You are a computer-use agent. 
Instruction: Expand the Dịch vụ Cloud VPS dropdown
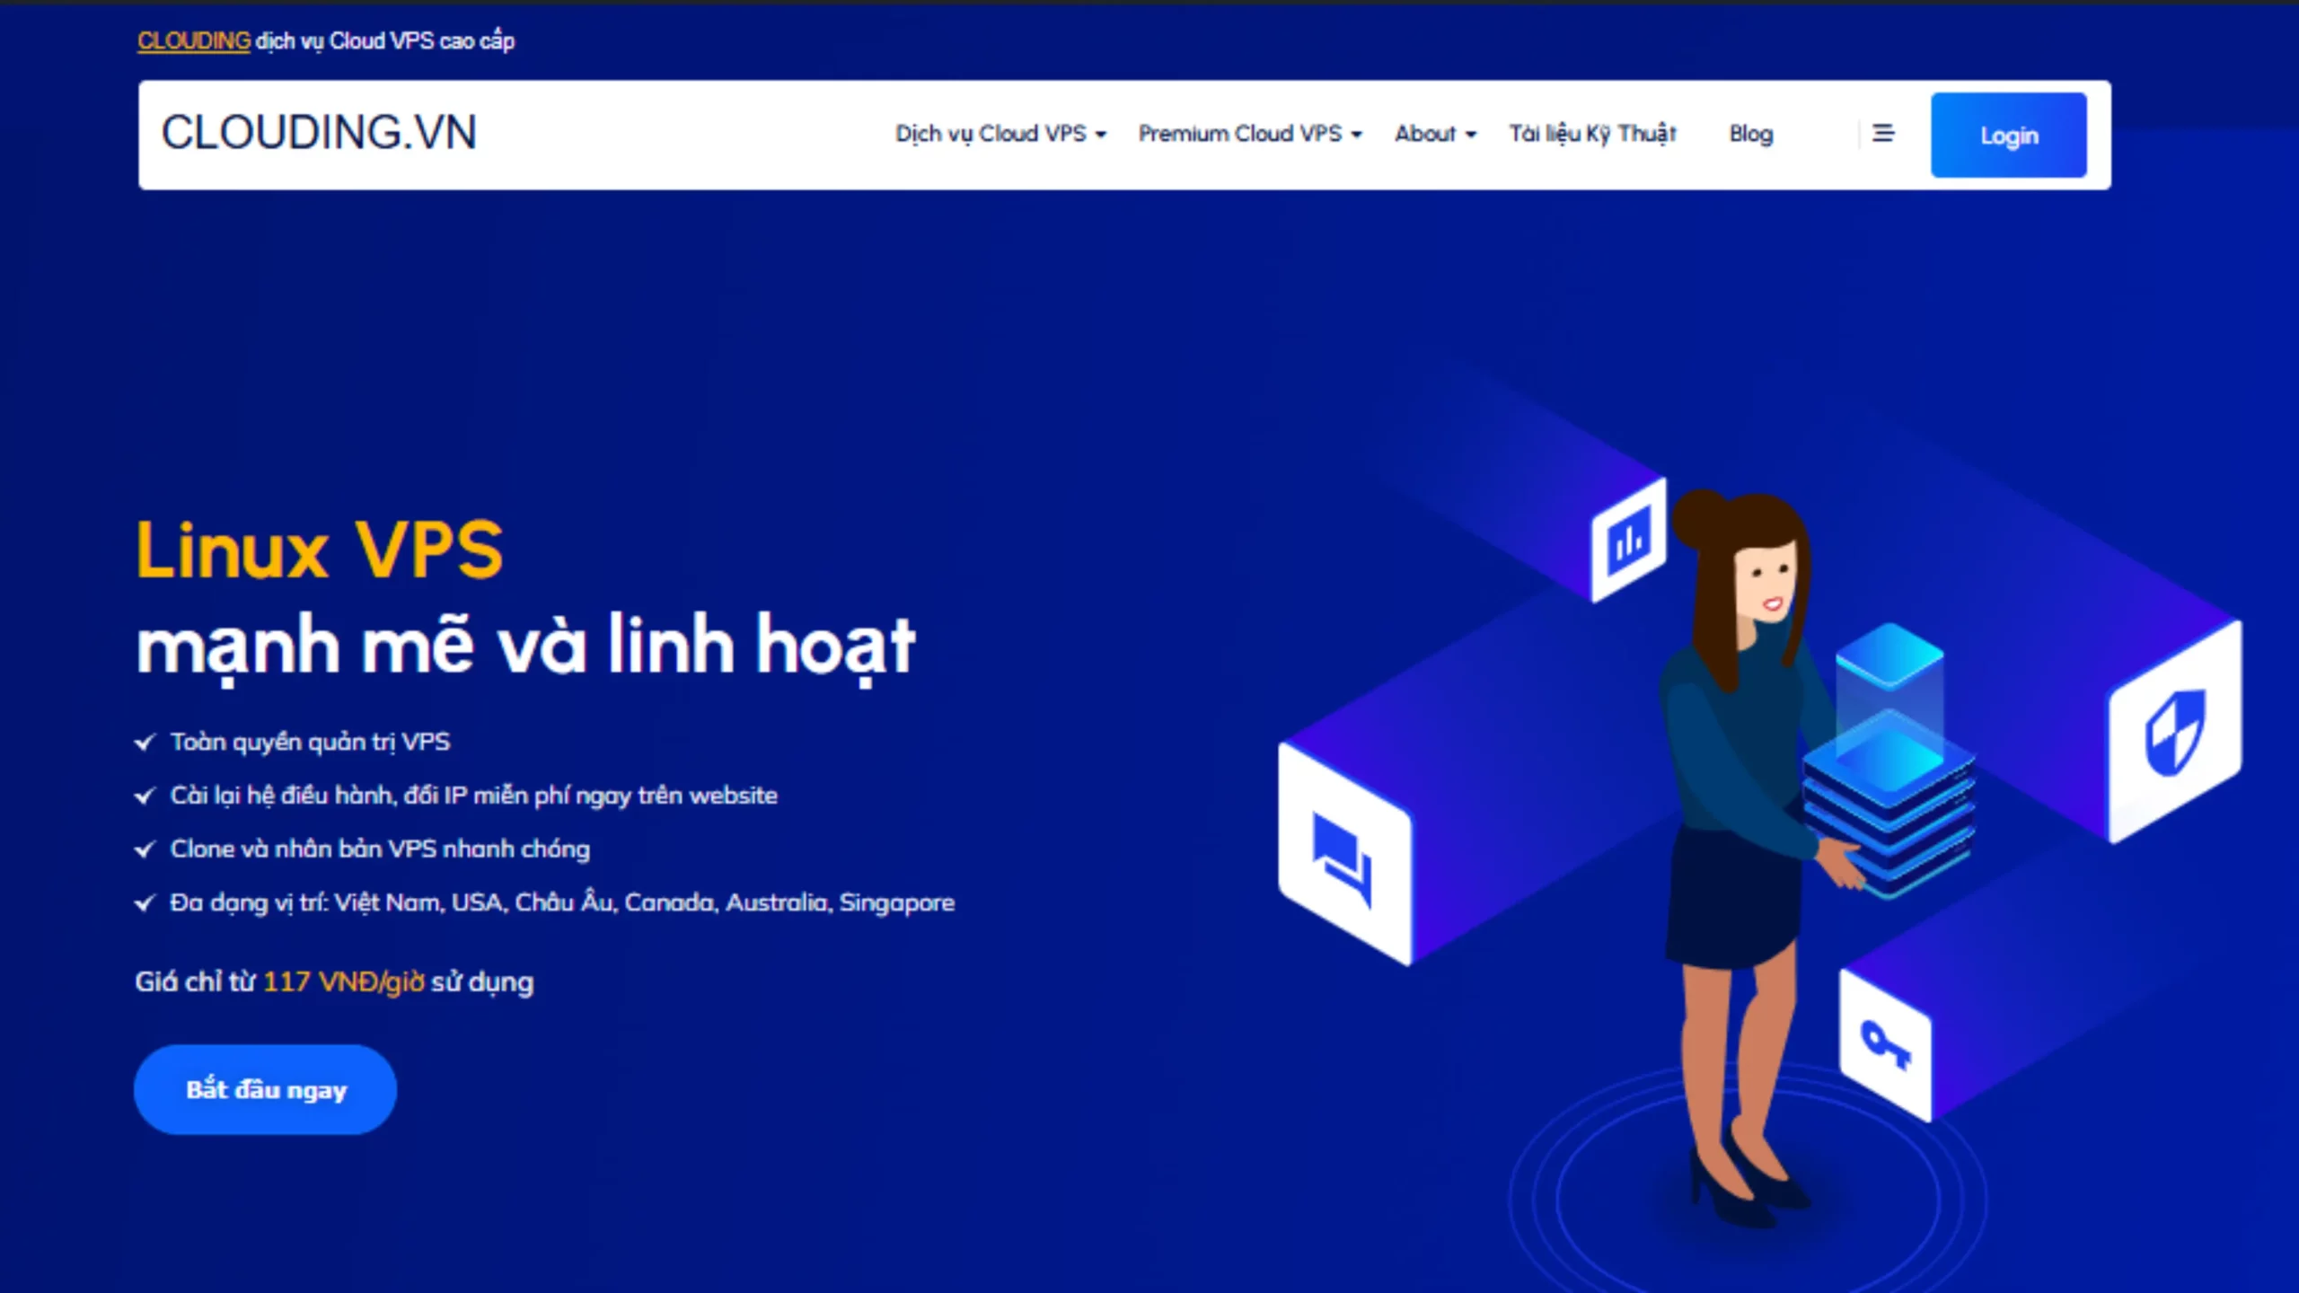pyautogui.click(x=1000, y=134)
